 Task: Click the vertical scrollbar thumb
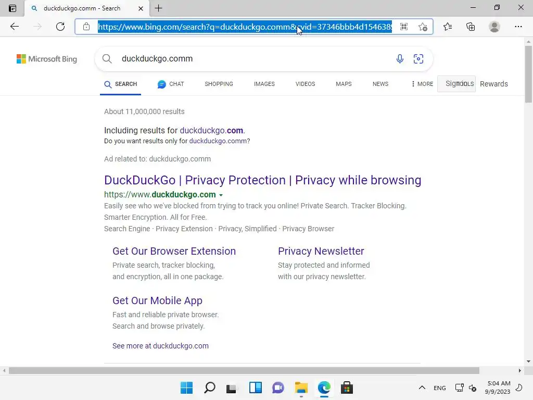click(x=528, y=74)
